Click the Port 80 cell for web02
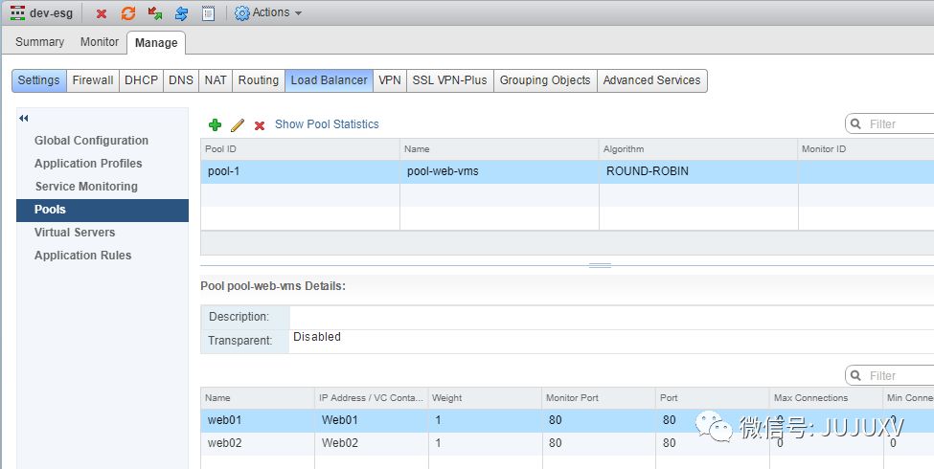This screenshot has width=934, height=469. point(713,443)
